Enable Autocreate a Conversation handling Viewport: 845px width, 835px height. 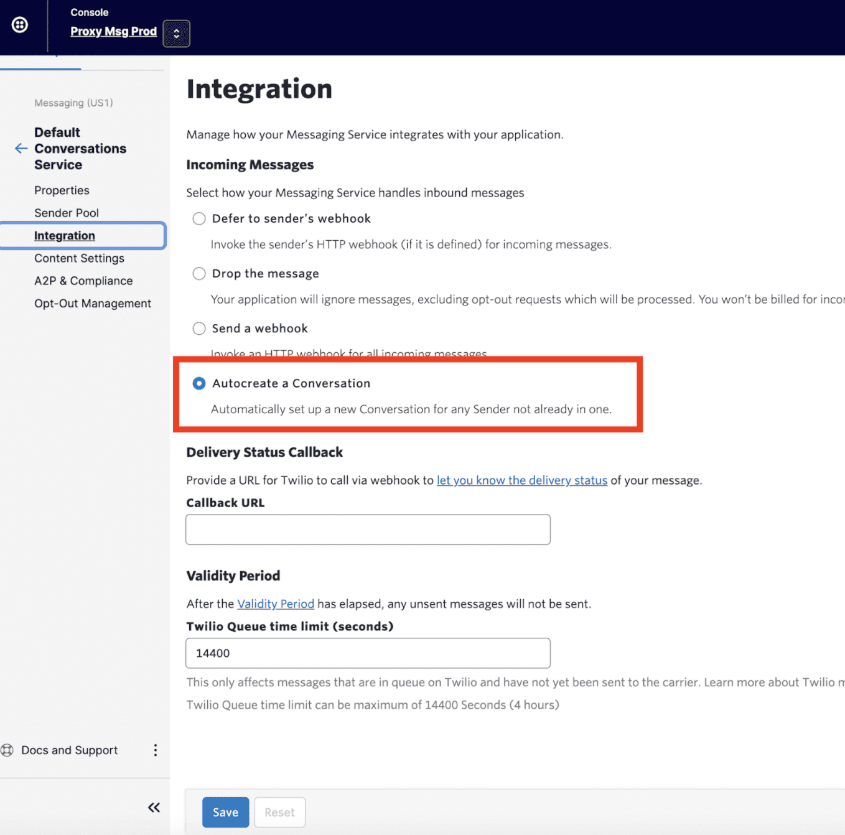coord(199,383)
